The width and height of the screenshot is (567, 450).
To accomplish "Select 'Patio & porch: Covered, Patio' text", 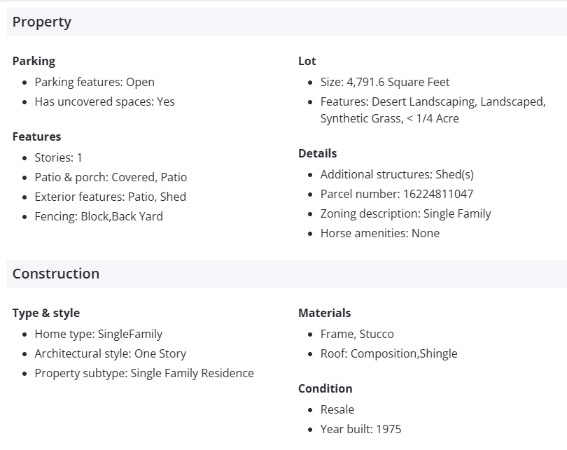I will (111, 177).
